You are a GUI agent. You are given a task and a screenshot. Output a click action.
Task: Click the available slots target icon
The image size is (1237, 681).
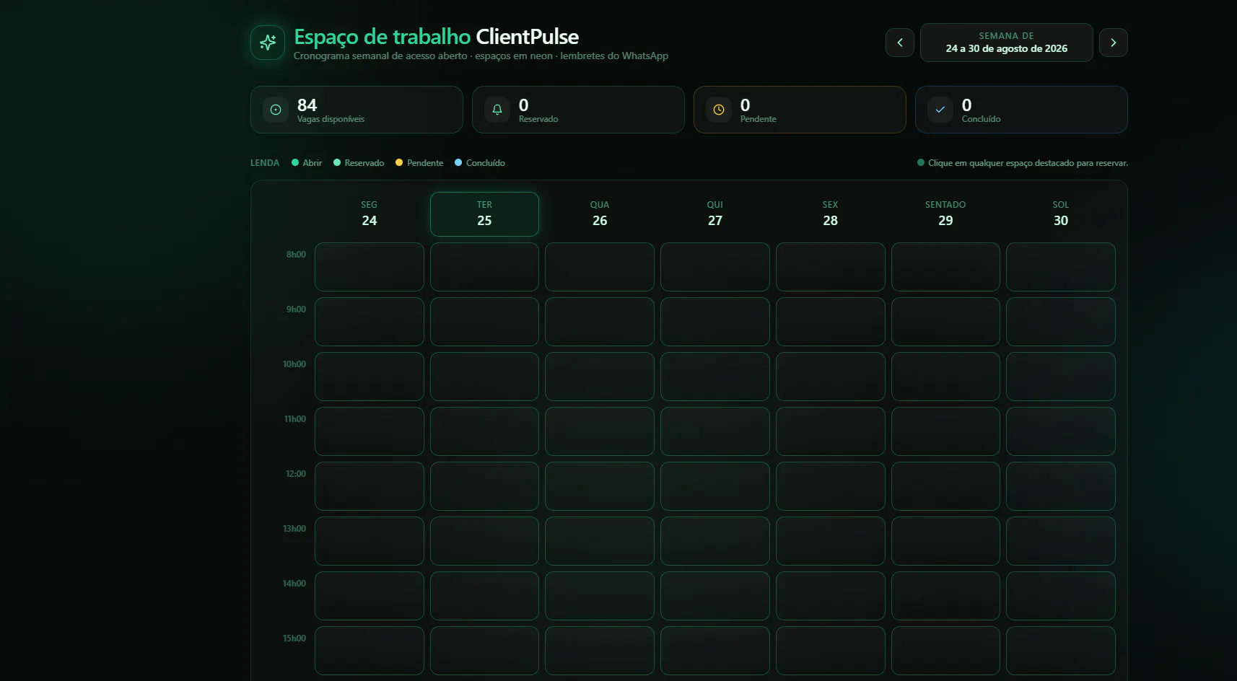coord(276,110)
